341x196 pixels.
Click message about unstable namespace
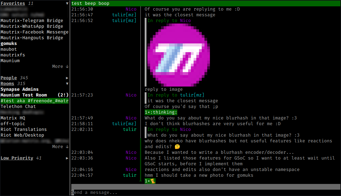coord(222,169)
